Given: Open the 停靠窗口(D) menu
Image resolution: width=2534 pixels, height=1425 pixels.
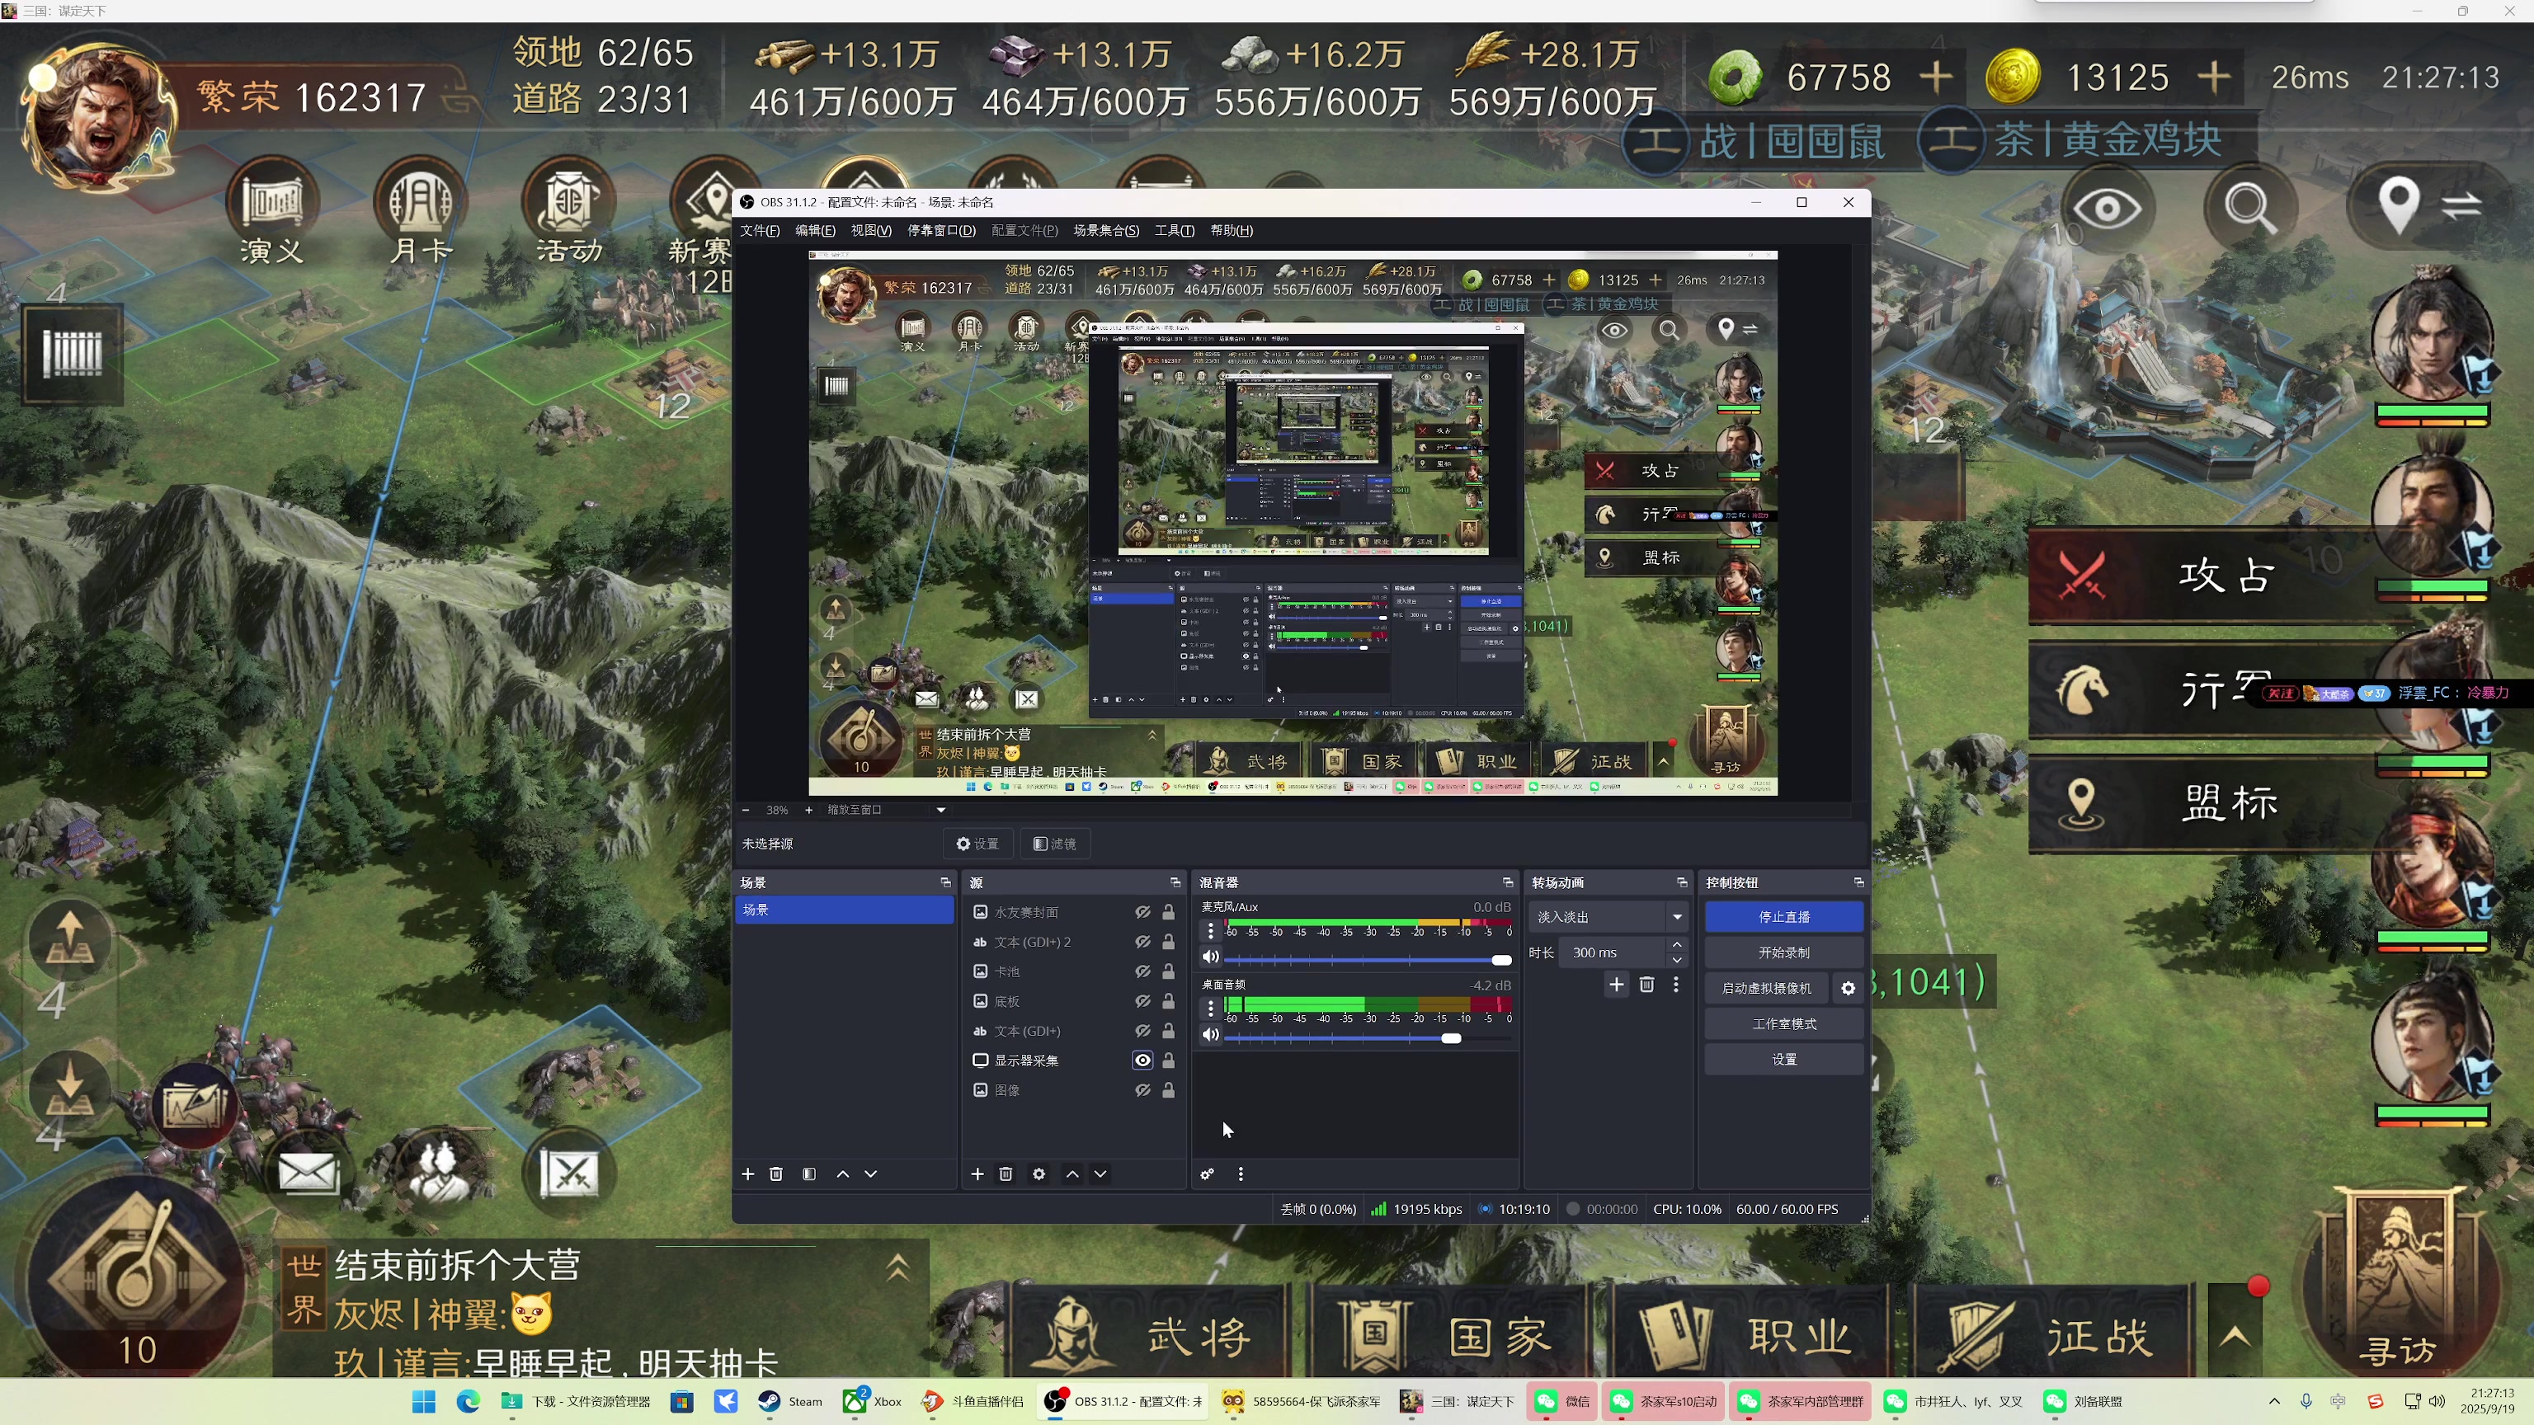Looking at the screenshot, I should 940,230.
